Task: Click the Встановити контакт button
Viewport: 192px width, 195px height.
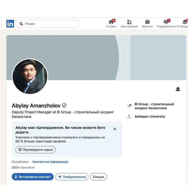Action: (33, 177)
